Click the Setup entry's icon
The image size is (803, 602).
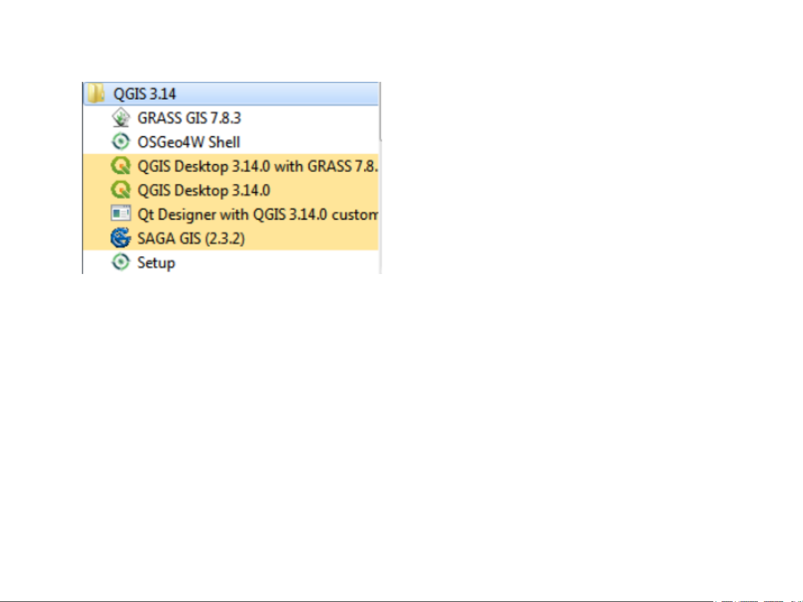pyautogui.click(x=120, y=262)
